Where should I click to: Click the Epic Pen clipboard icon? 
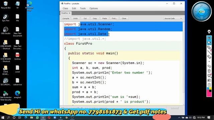pos(209,85)
